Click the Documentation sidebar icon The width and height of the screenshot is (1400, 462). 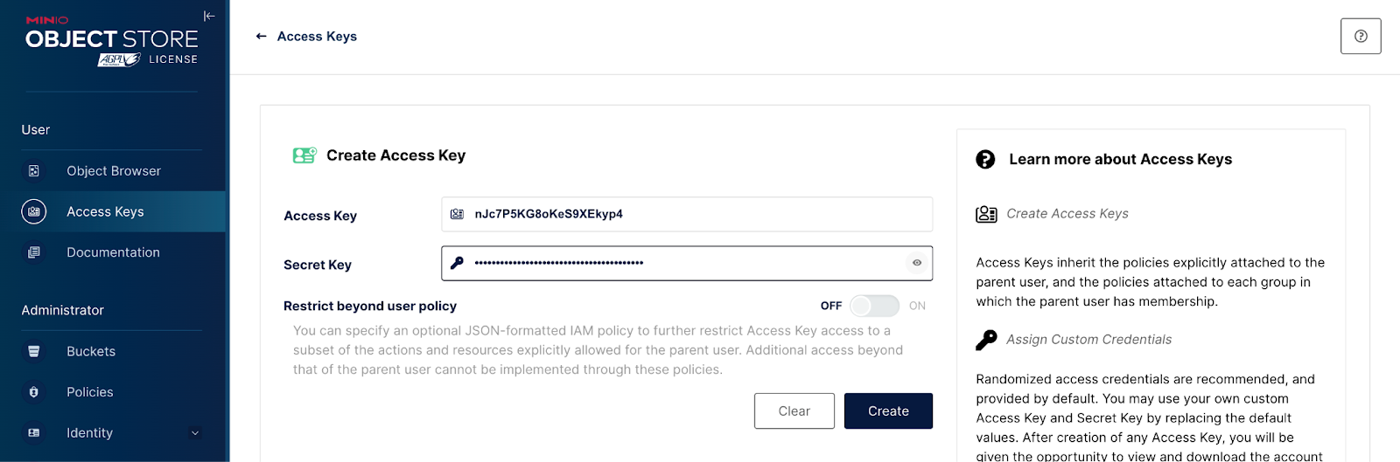click(34, 252)
